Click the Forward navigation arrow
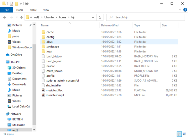This screenshot has height=137, width=188. tap(11, 18)
